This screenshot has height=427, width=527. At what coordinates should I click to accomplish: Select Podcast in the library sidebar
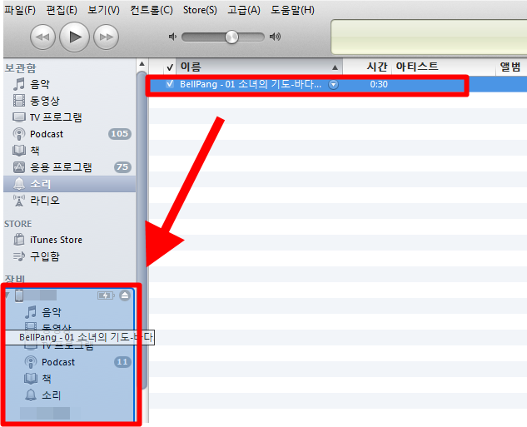70,134
